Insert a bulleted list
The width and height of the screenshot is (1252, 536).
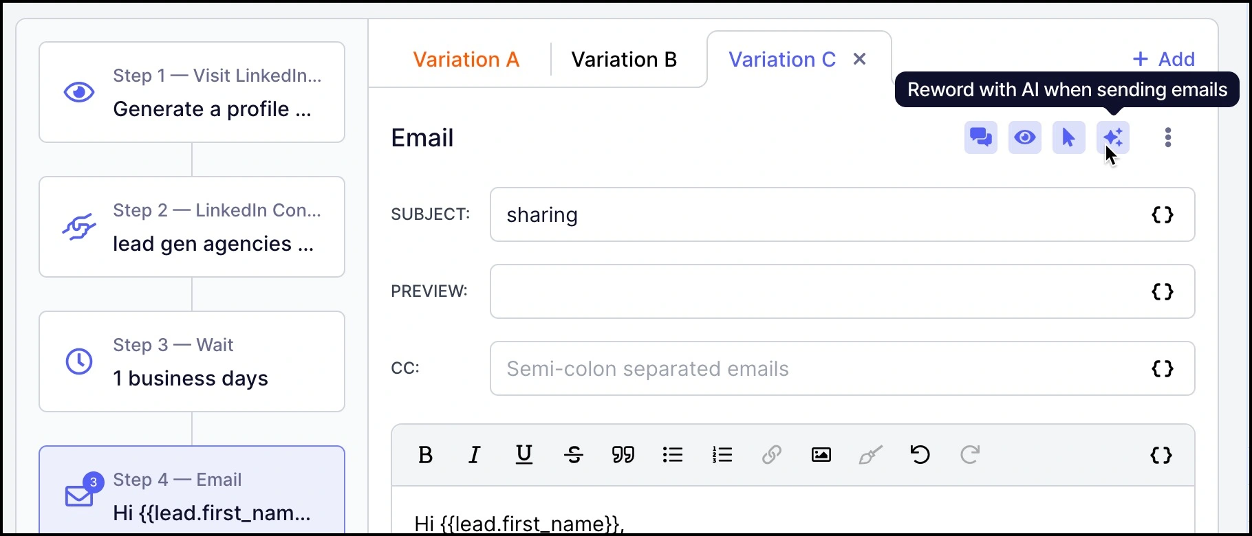click(672, 455)
